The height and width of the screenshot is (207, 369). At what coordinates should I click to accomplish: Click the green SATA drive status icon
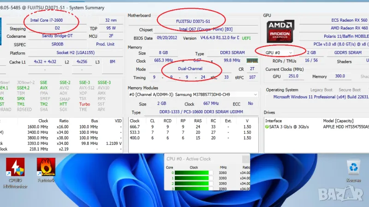click(267, 126)
